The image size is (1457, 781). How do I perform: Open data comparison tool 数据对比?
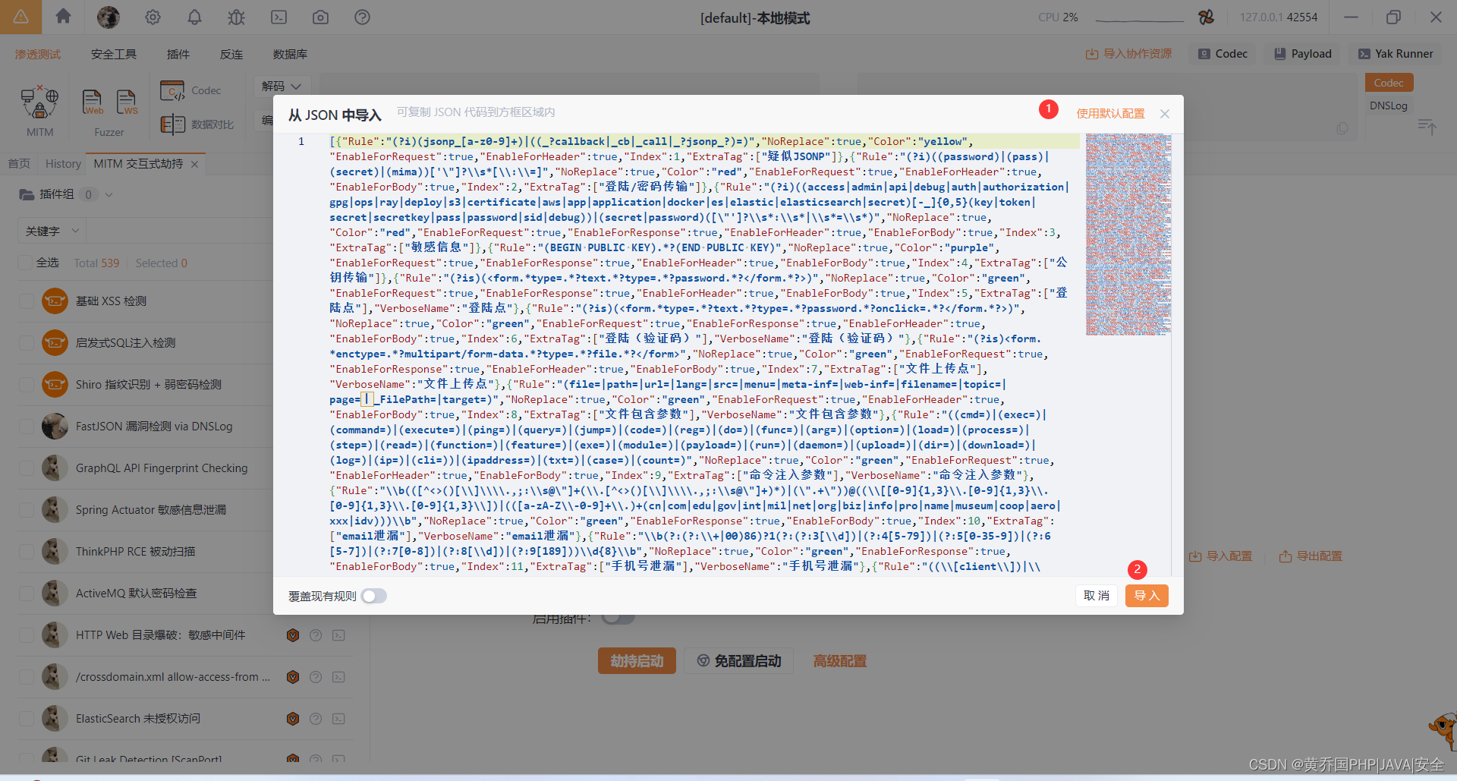(x=197, y=124)
